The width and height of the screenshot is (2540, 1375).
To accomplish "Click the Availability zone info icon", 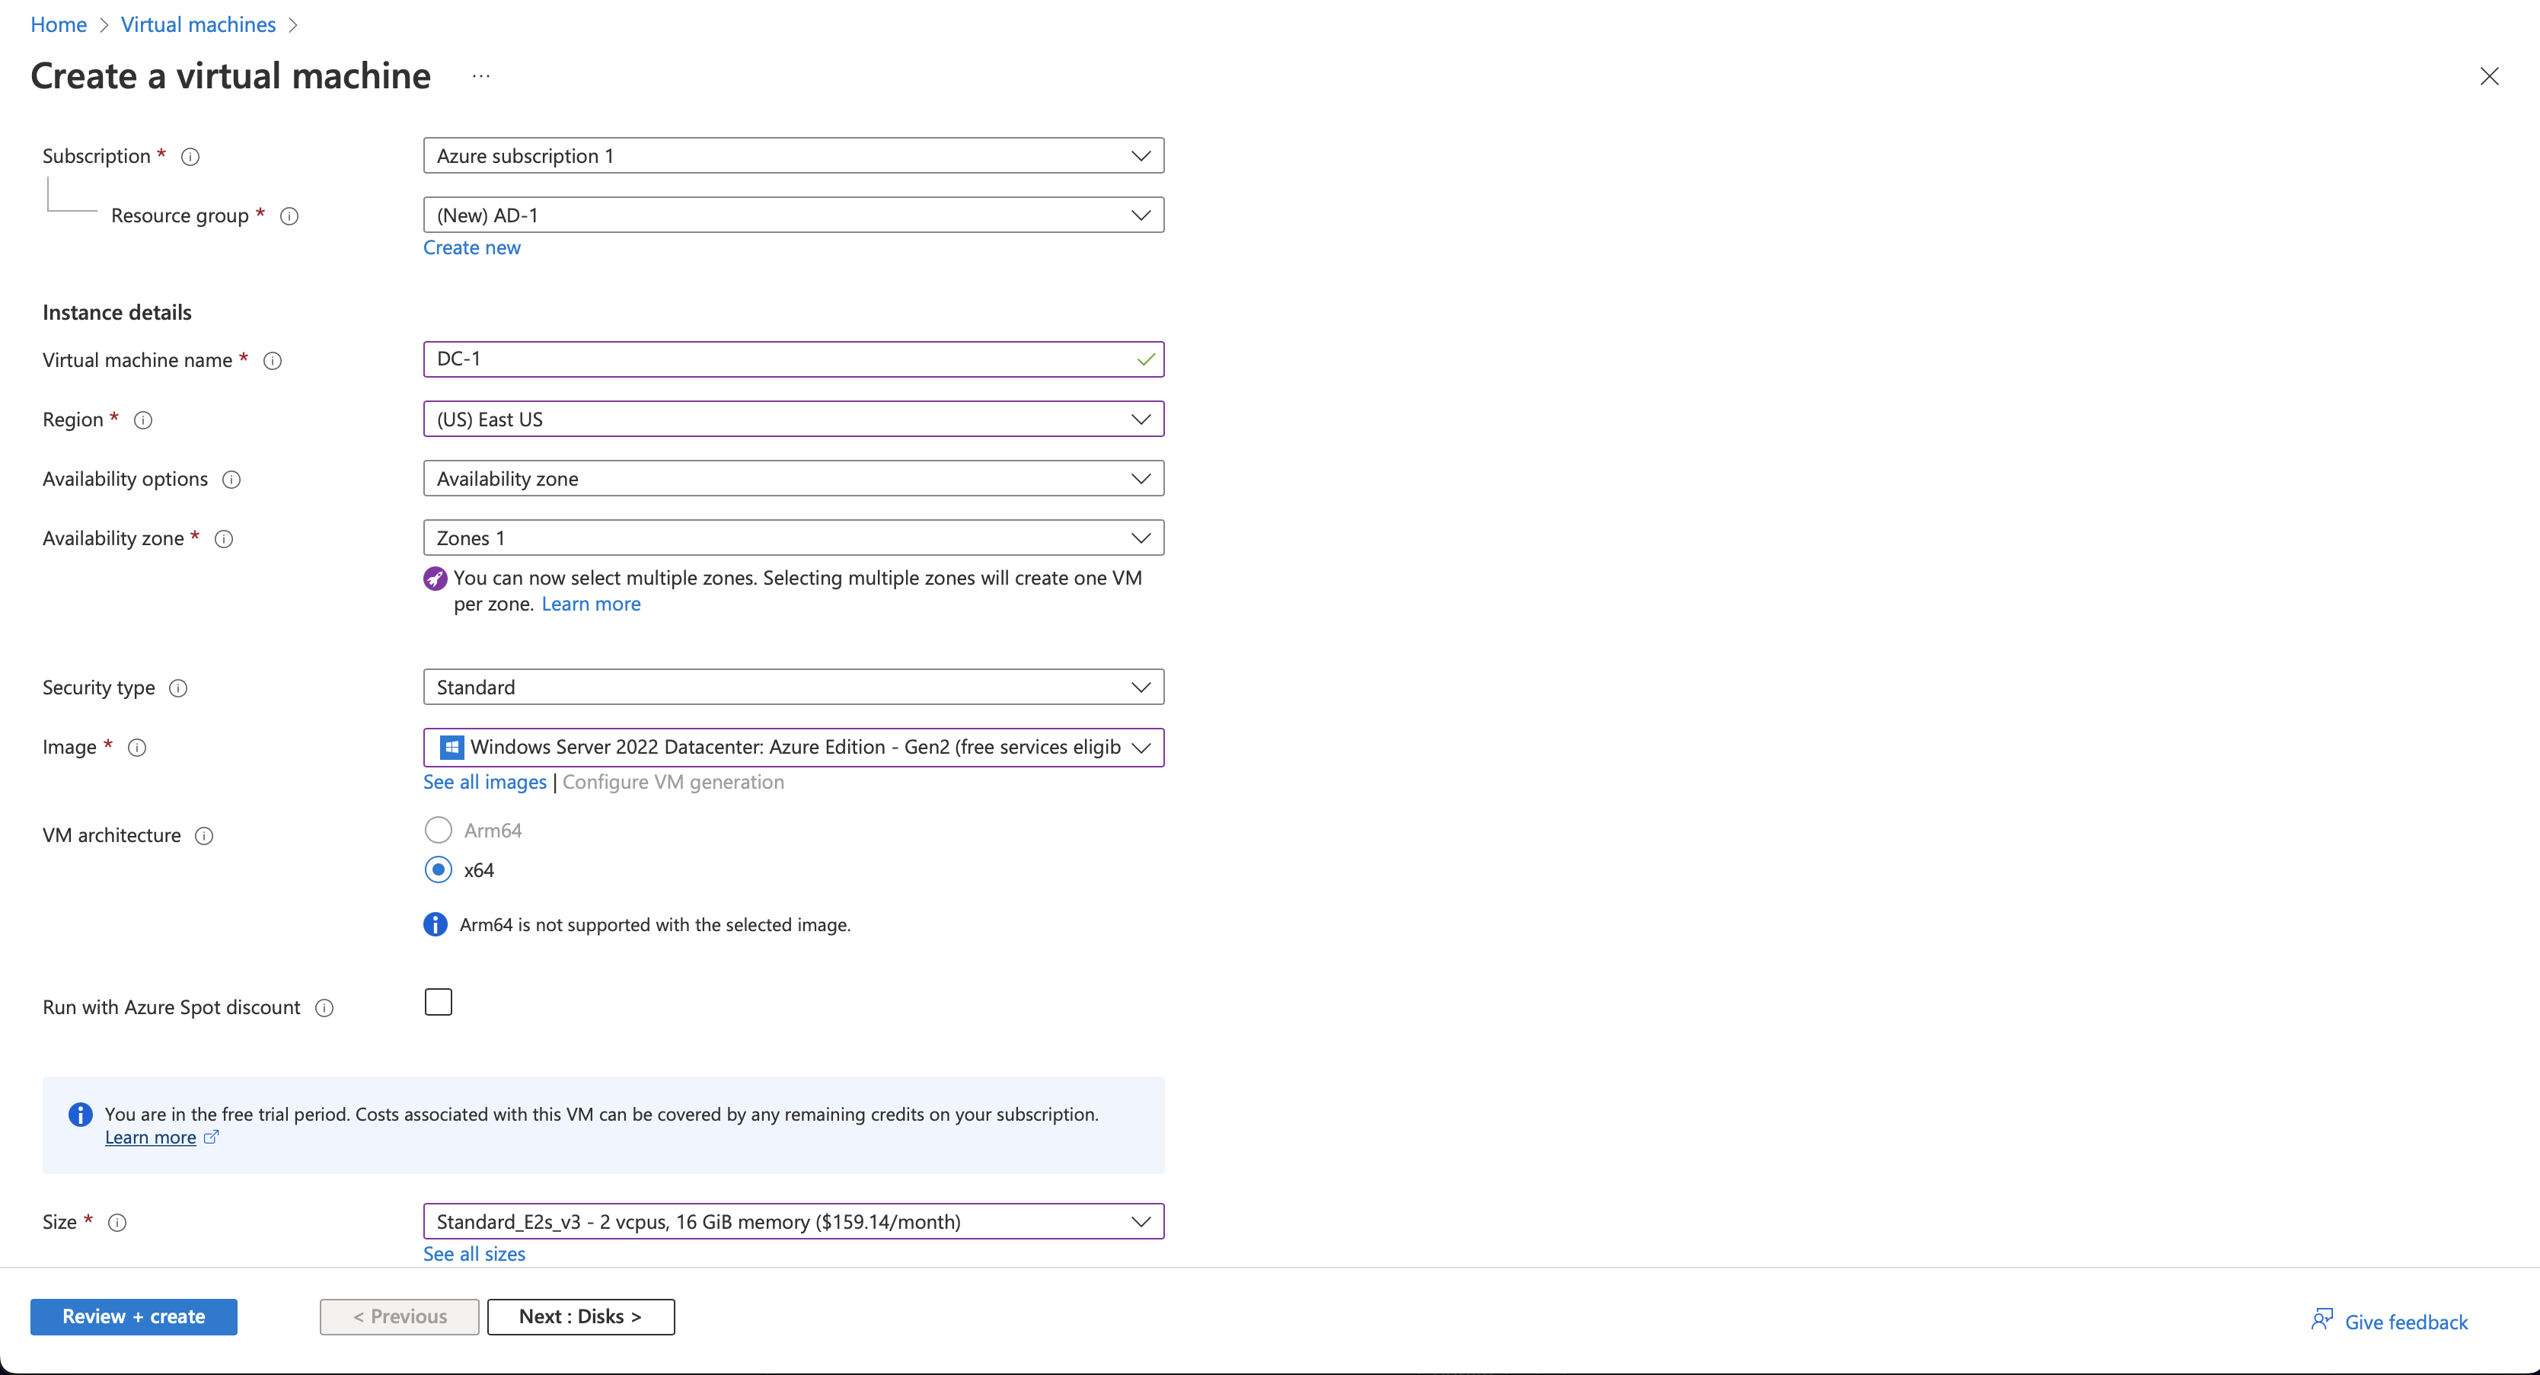I will point(224,538).
